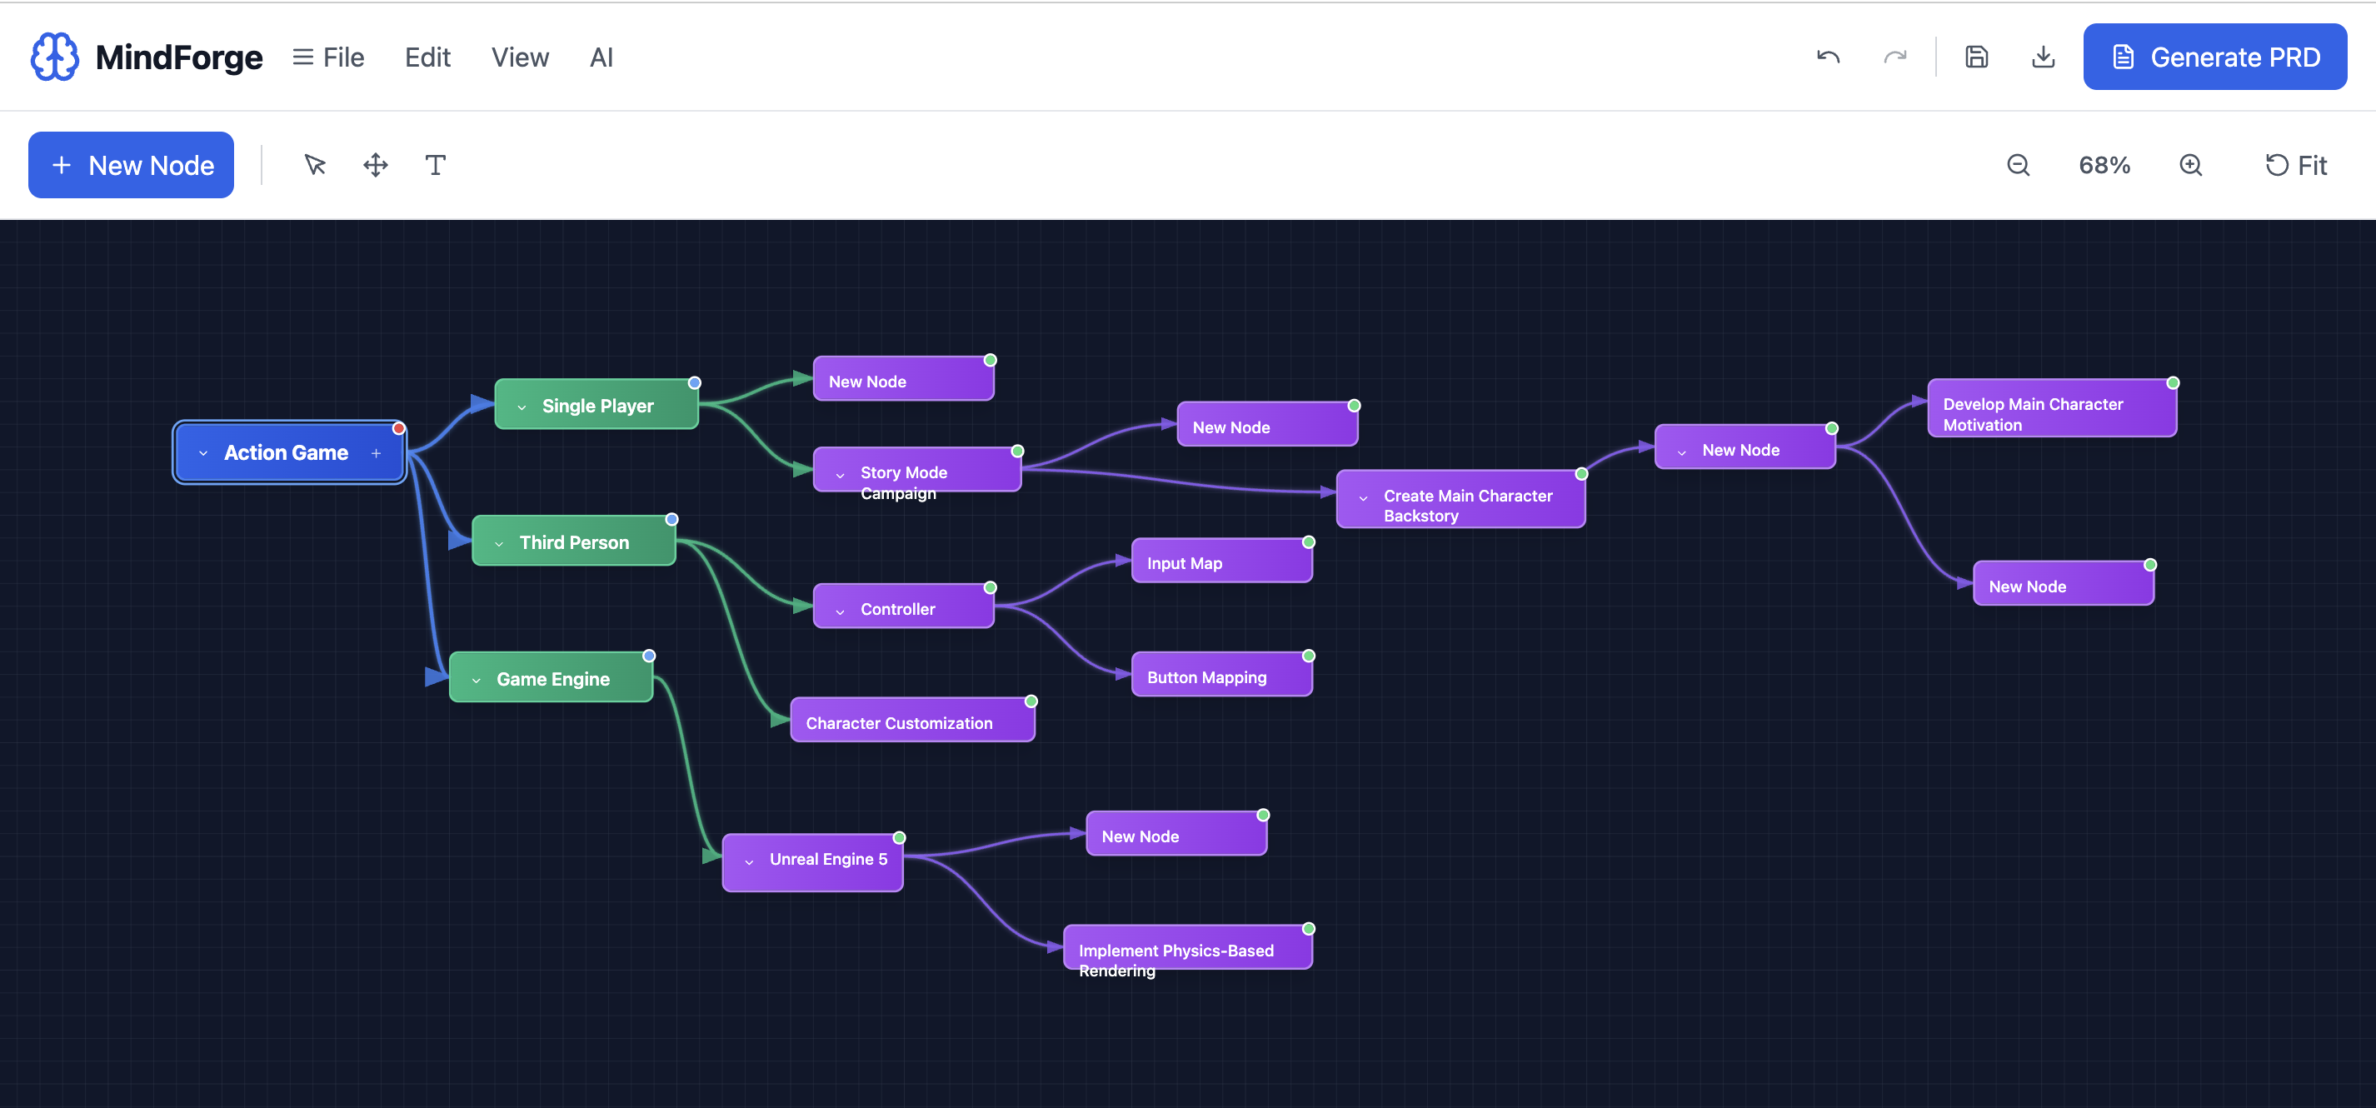Select the text tool
Screen dimensions: 2376x1108
(436, 165)
